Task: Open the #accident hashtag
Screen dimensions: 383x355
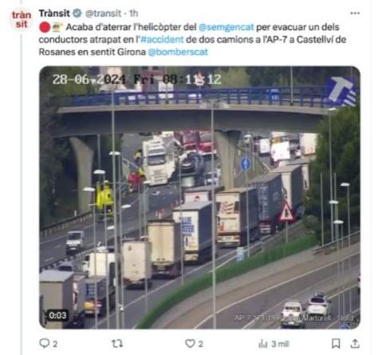Action: (162, 39)
